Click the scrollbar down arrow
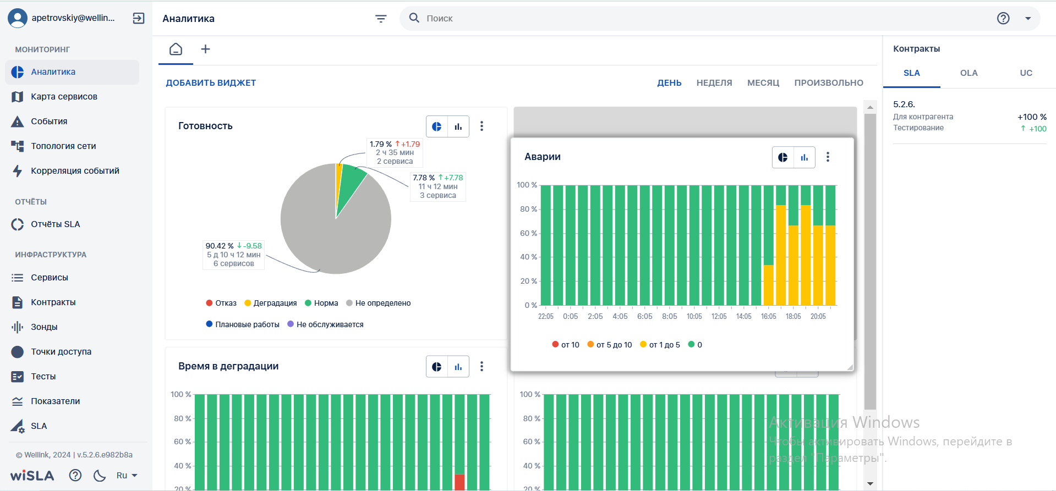 click(x=870, y=484)
